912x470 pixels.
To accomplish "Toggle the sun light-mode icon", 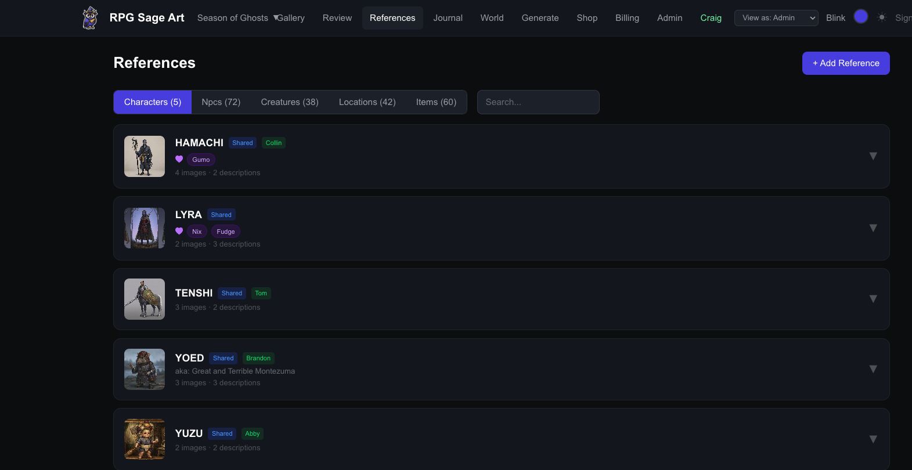I will [882, 17].
